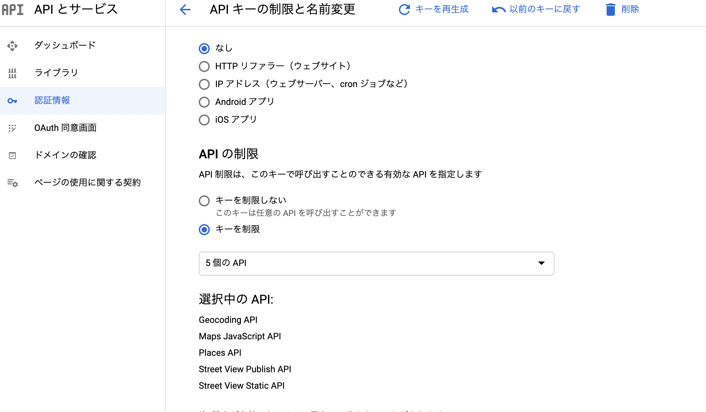Click the ダッシュボード sidebar icon

click(x=12, y=46)
